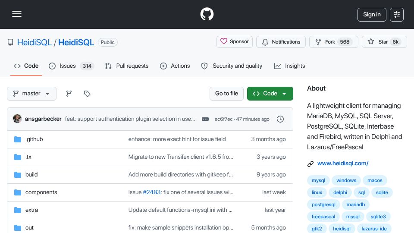Select the lazarus-ide topic tag
The image size is (414, 233).
click(374, 229)
